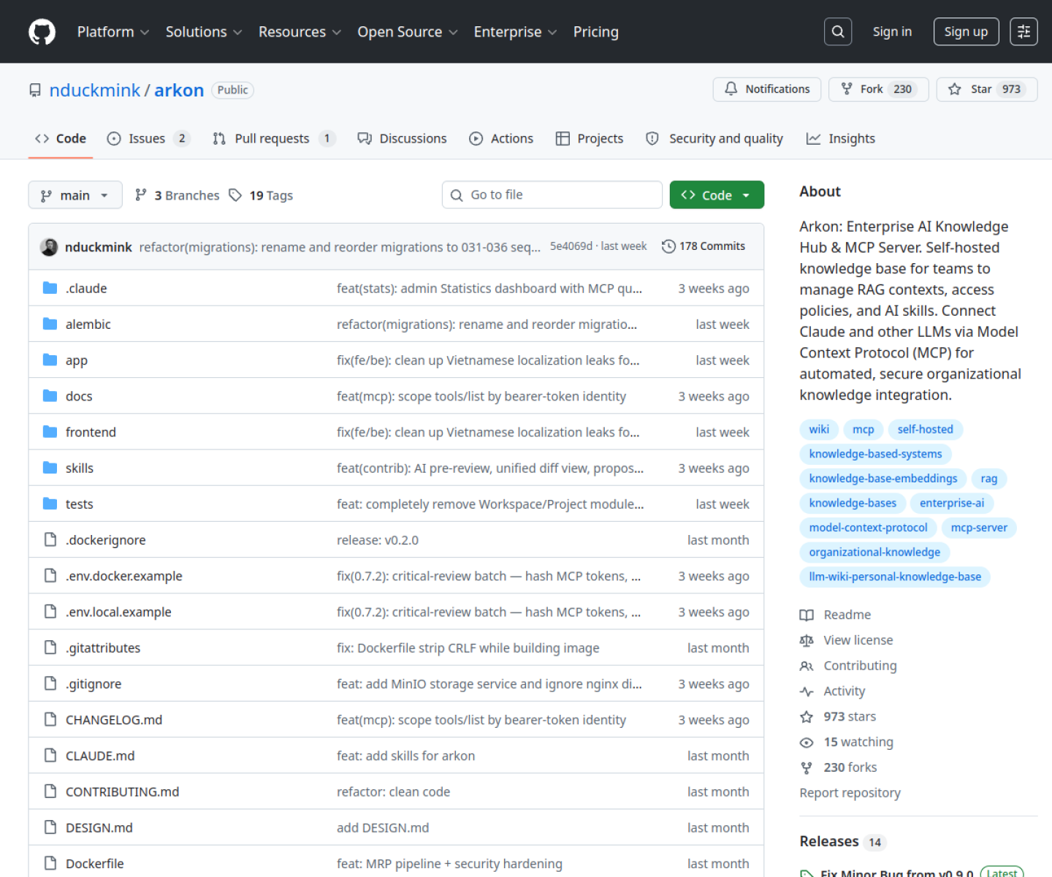Click the rag topic tag

(x=988, y=479)
